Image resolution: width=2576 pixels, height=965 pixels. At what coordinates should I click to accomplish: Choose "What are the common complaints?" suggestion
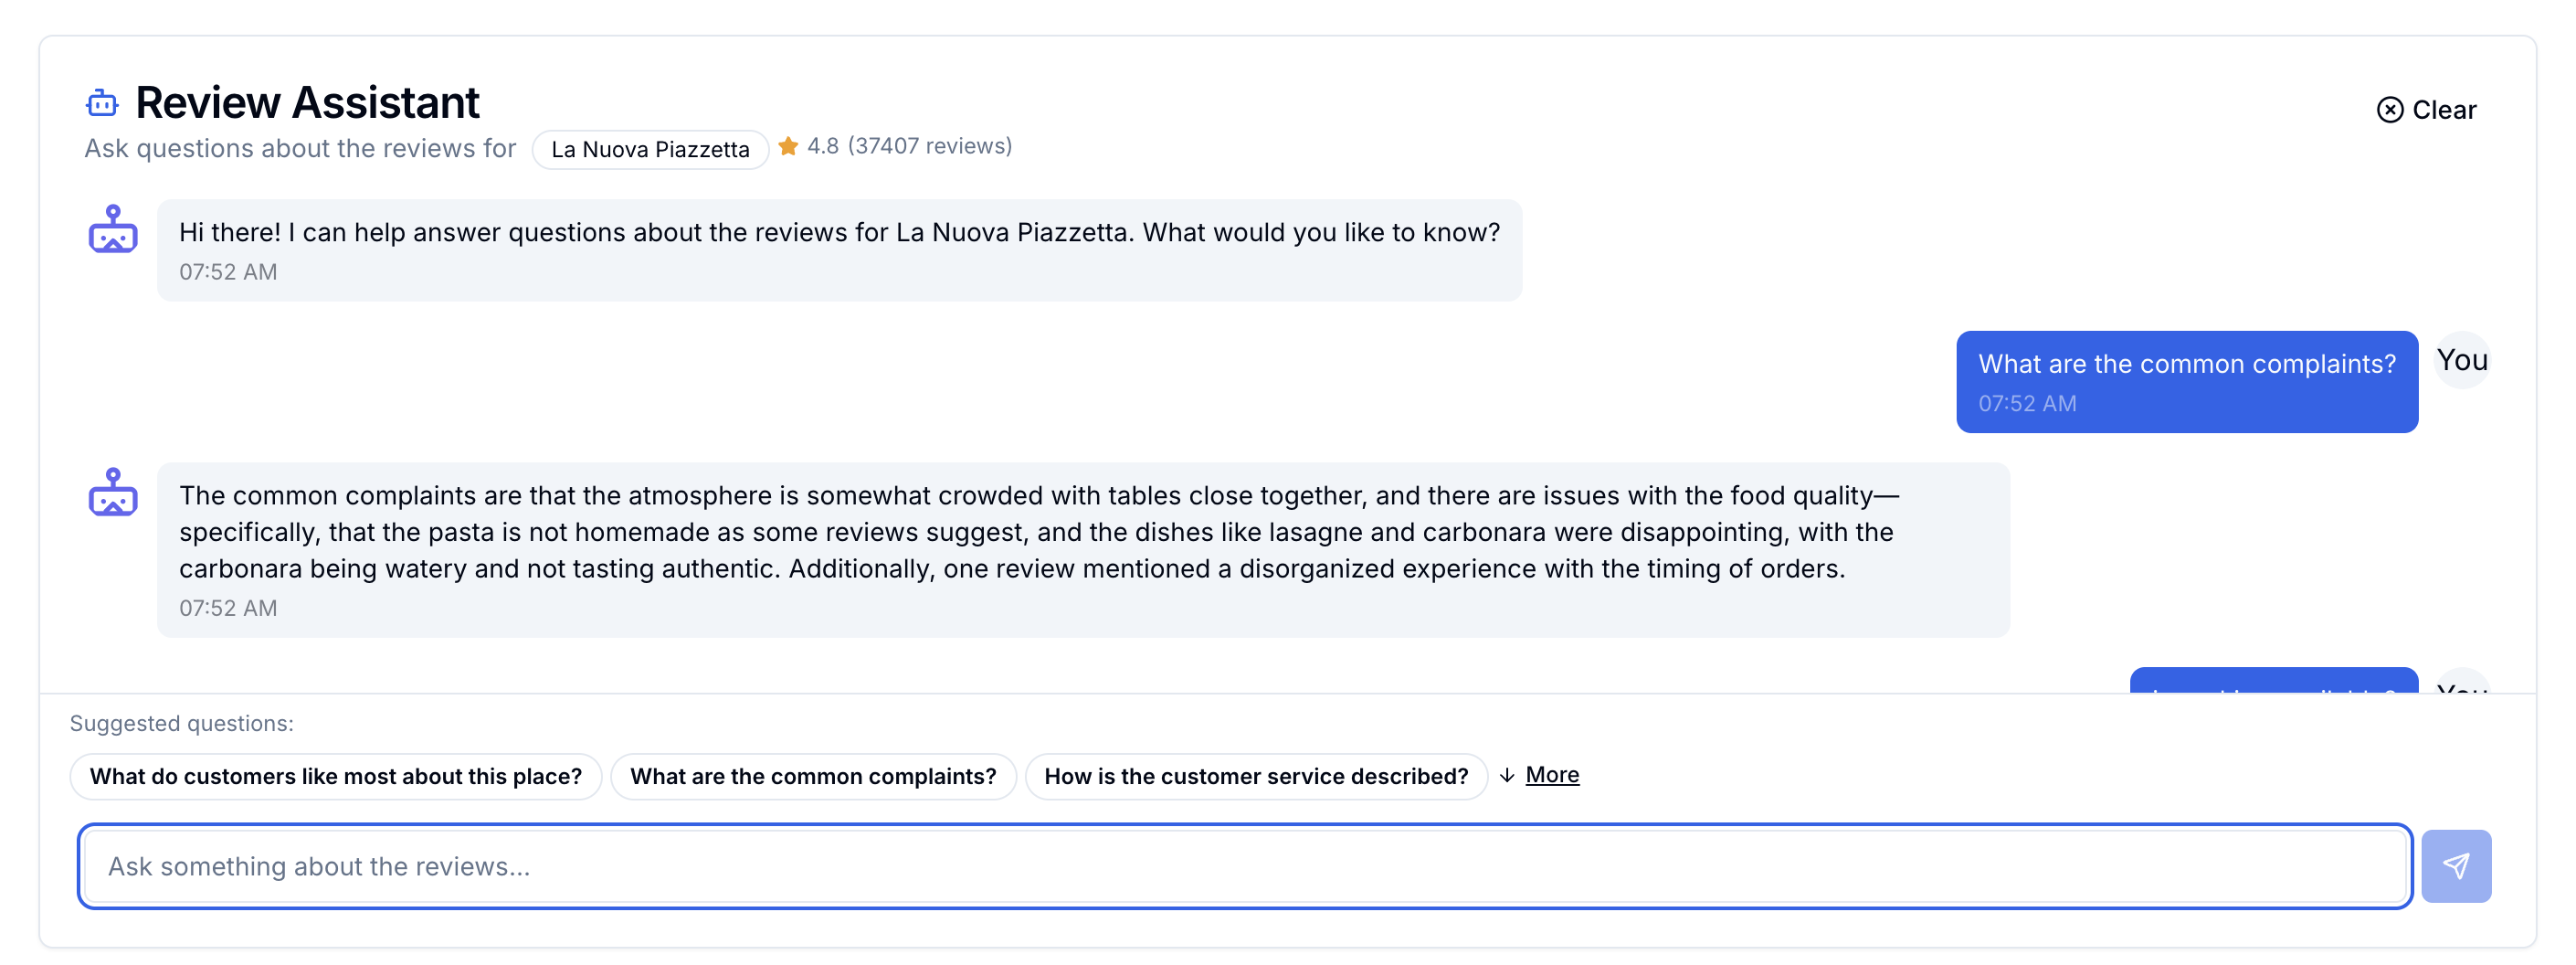click(x=813, y=776)
